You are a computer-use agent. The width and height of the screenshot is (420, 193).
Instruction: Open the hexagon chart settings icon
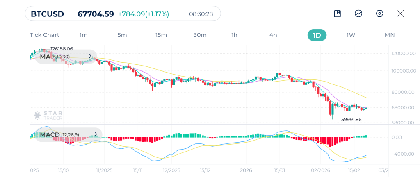tap(379, 14)
